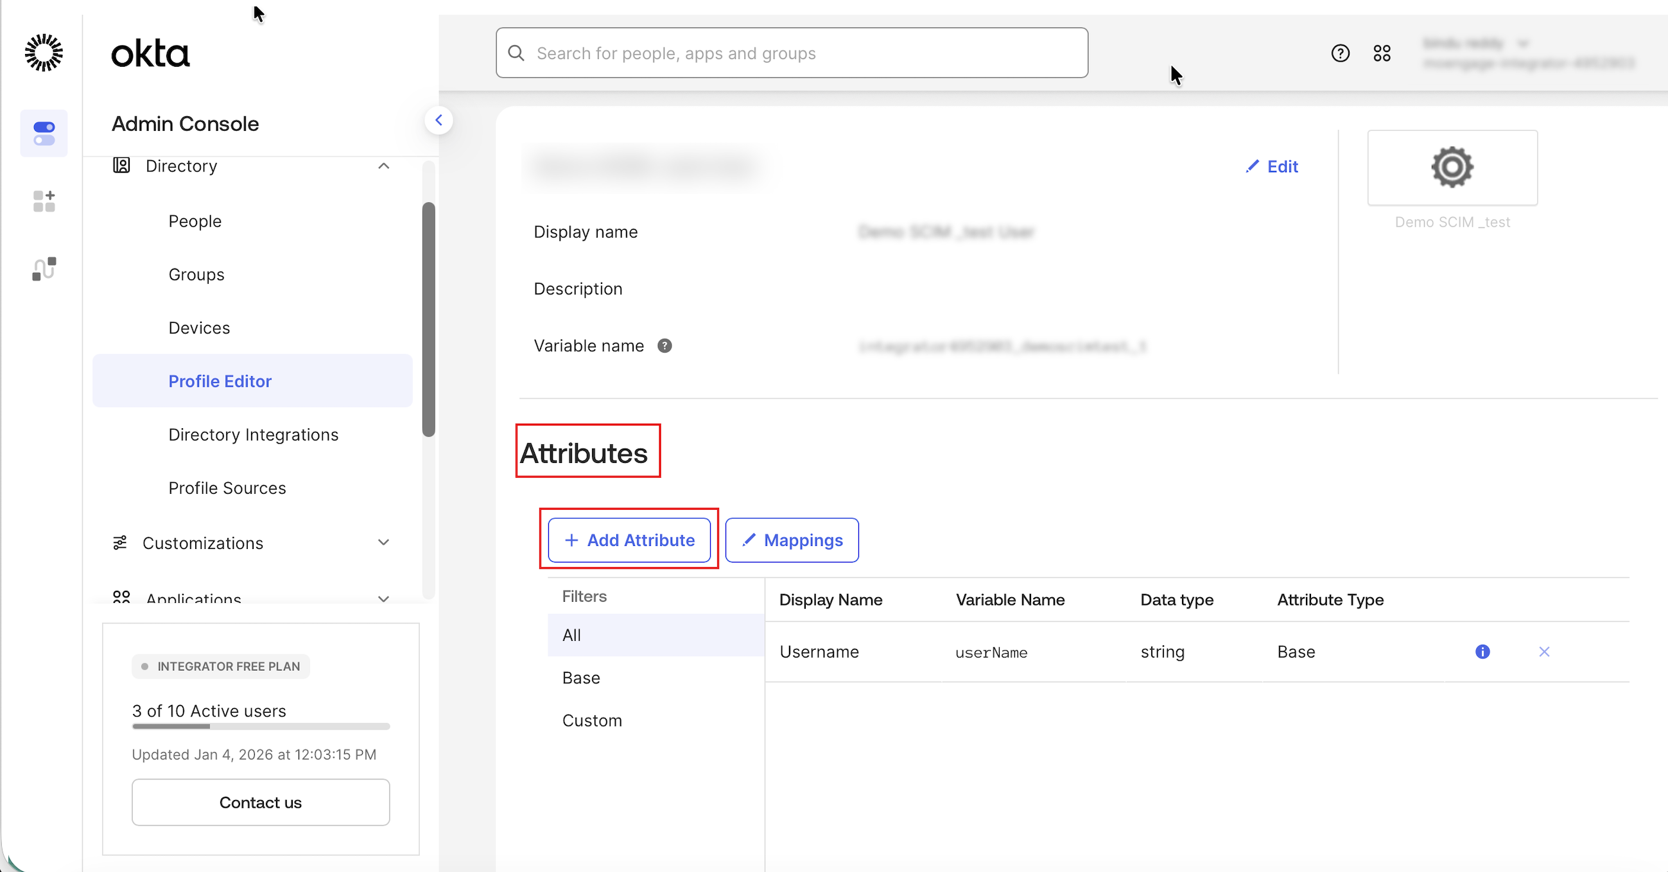Click the sidebar vertical scrollbar
1668x872 pixels.
coord(428,319)
